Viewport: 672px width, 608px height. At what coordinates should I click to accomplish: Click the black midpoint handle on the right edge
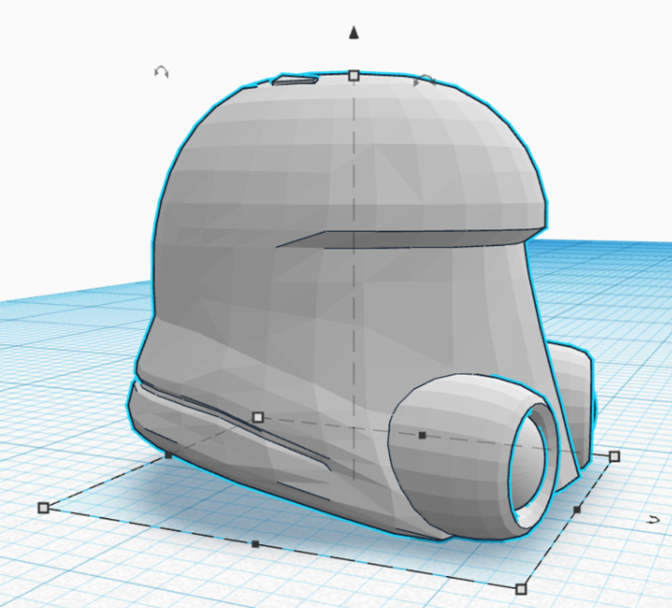tap(576, 510)
